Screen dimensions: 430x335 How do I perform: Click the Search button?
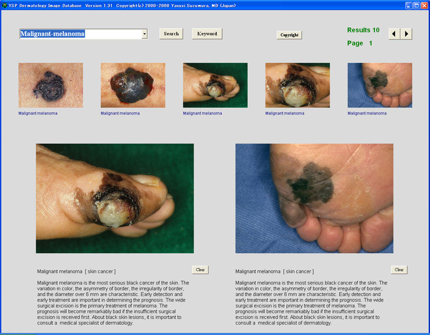171,34
